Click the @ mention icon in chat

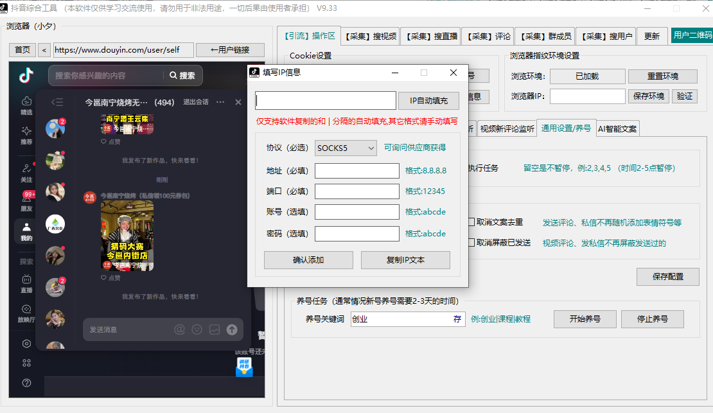coord(180,330)
